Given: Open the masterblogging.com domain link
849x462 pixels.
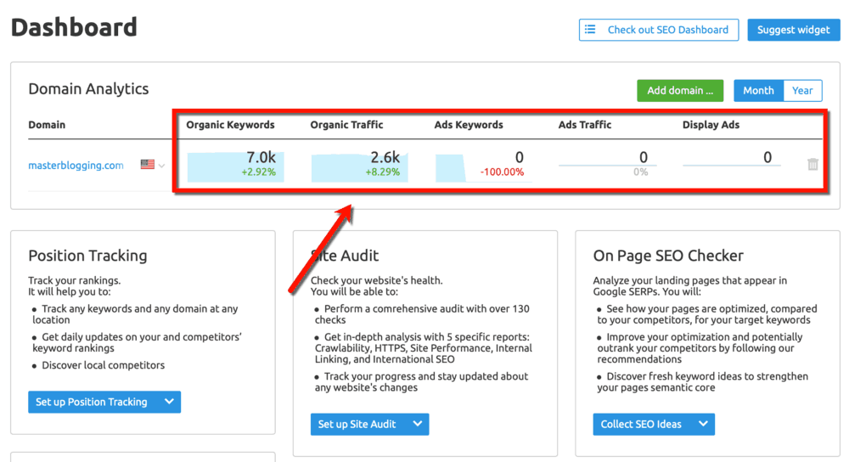Looking at the screenshot, I should tap(76, 166).
